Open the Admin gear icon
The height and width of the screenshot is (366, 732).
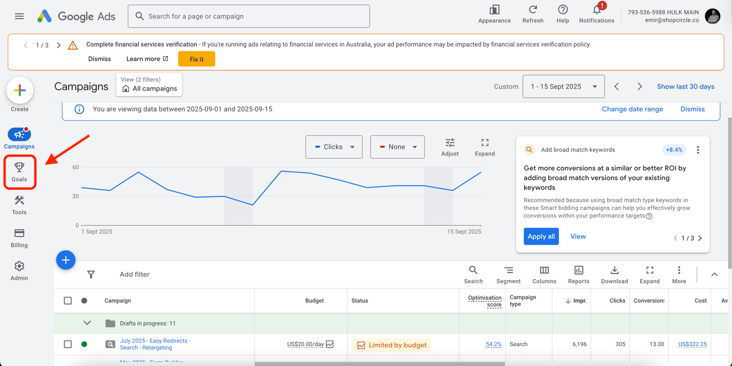point(19,271)
